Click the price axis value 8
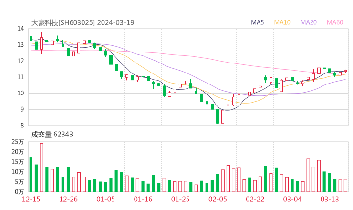 click(x=22, y=126)
